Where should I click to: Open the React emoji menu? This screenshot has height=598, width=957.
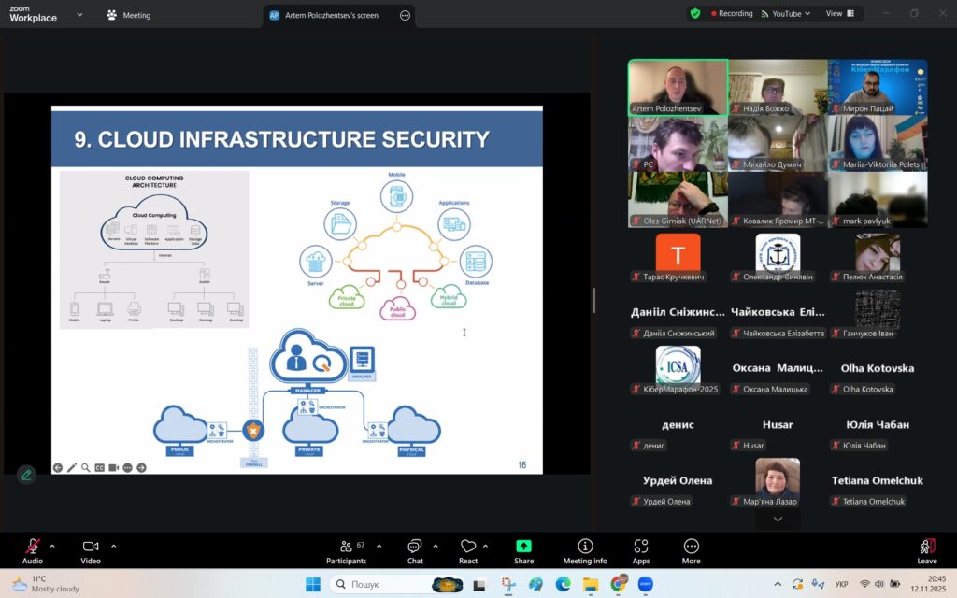coord(468,550)
